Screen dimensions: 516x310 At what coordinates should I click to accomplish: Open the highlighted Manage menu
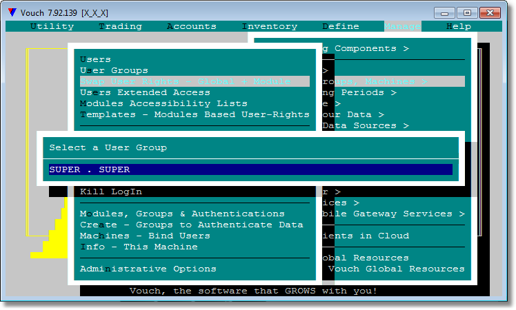point(402,26)
